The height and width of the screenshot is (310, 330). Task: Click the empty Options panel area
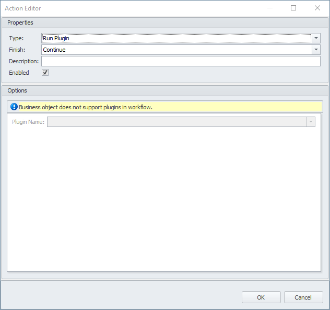164,199
